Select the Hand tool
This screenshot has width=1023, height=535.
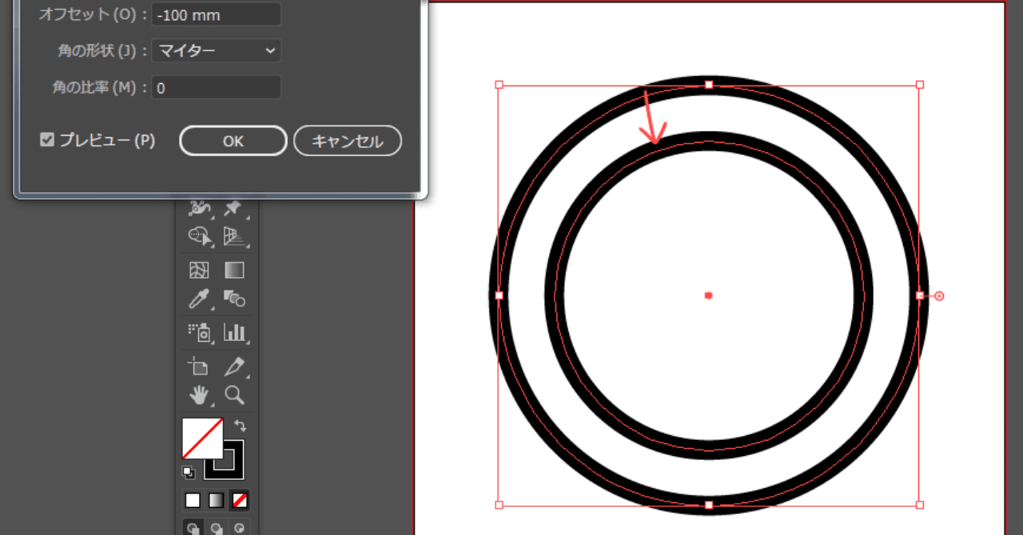click(x=198, y=394)
